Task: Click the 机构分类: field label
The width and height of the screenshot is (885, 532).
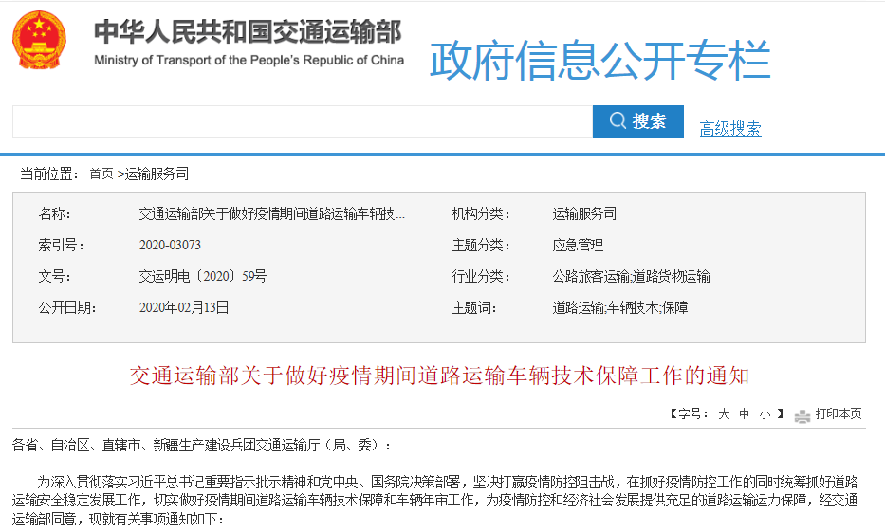Action: tap(482, 213)
